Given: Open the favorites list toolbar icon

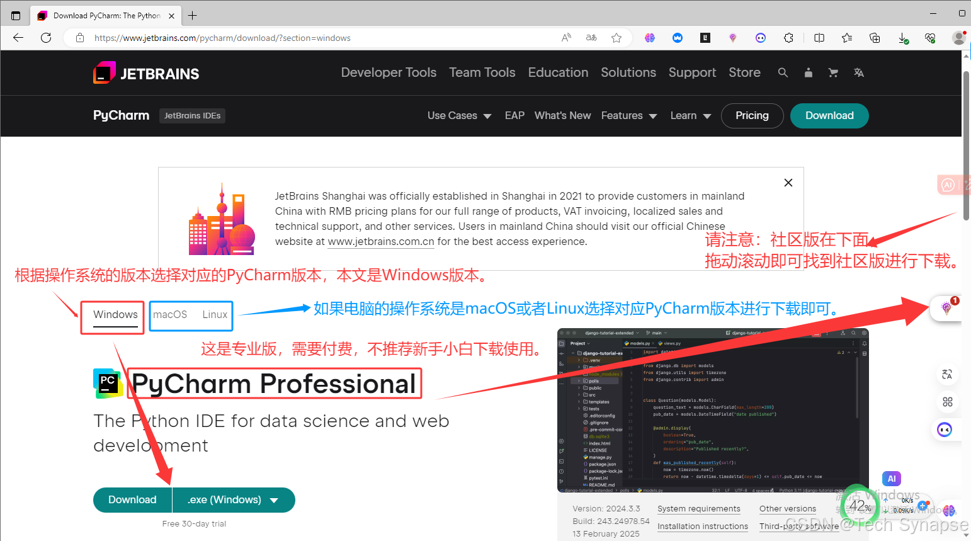Looking at the screenshot, I should pyautogui.click(x=847, y=38).
